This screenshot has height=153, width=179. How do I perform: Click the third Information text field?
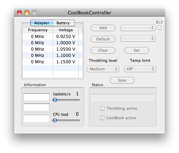36,119
